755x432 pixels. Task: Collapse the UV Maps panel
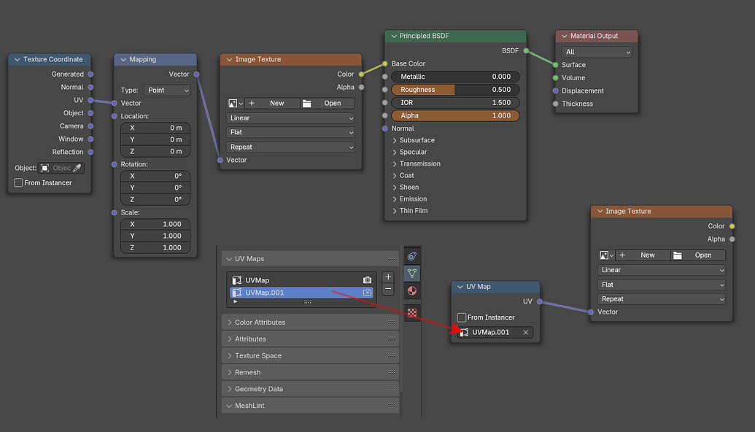tap(229, 258)
